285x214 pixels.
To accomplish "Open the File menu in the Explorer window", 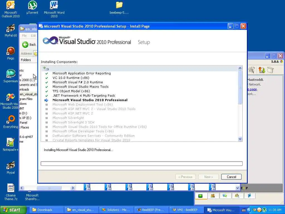I will [x=24, y=36].
